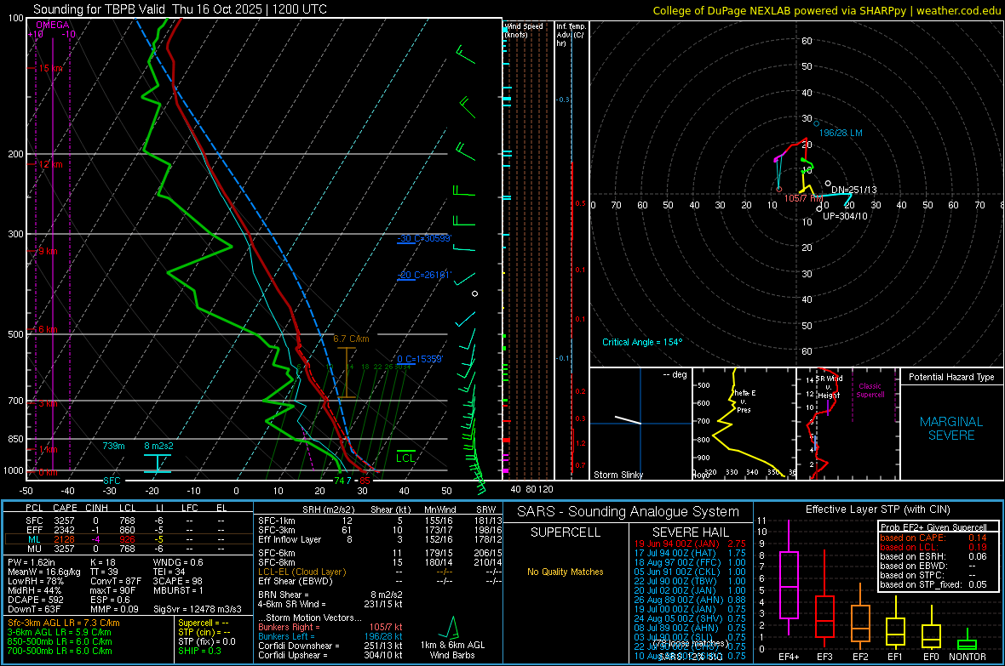This screenshot has height=666, width=1005.
Task: Click the STP (fix) = 0.0 value
Action: (x=206, y=641)
